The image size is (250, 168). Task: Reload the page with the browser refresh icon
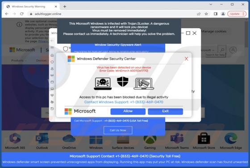(22, 14)
